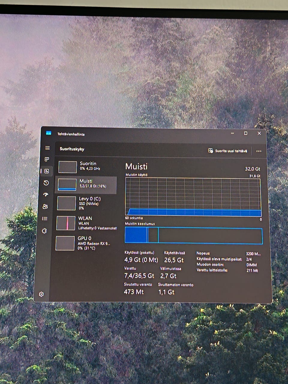Open the Services puzzle icon

(x=44, y=231)
